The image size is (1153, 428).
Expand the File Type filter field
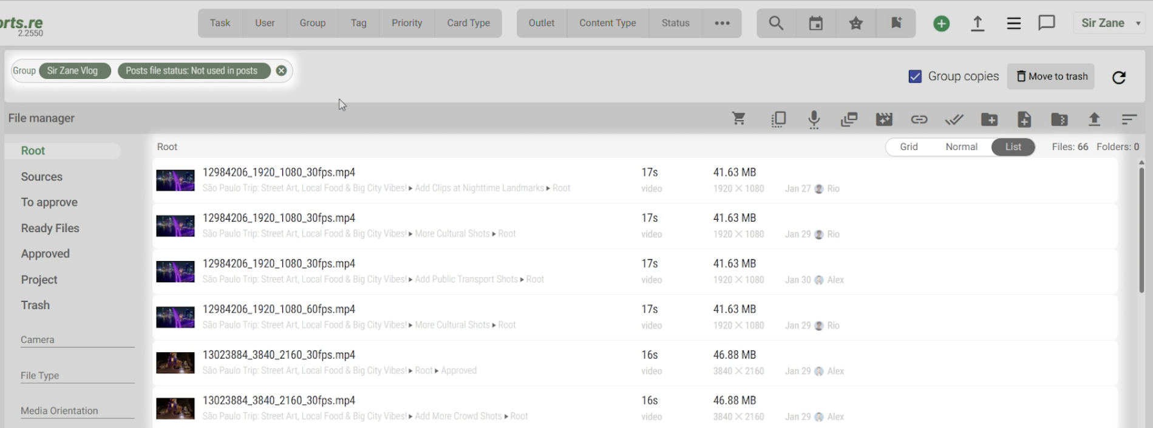(x=77, y=376)
